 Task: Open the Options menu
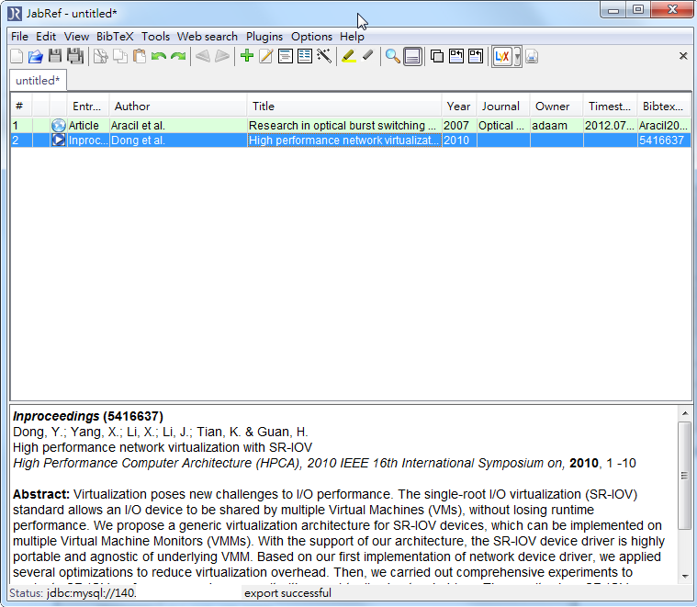(x=311, y=37)
